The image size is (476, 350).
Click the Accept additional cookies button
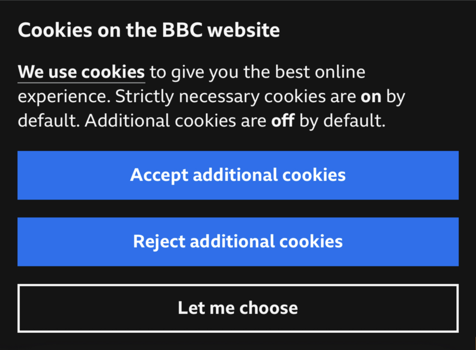point(238,175)
